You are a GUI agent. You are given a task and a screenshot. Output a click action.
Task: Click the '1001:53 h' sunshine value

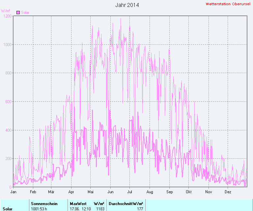click(x=39, y=209)
